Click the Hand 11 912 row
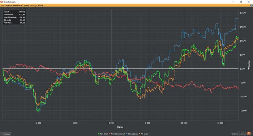 [14, 12]
